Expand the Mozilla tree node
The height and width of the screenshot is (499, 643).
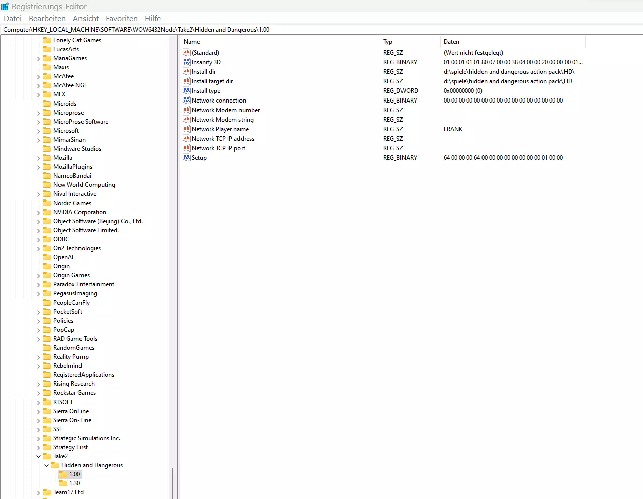click(39, 158)
